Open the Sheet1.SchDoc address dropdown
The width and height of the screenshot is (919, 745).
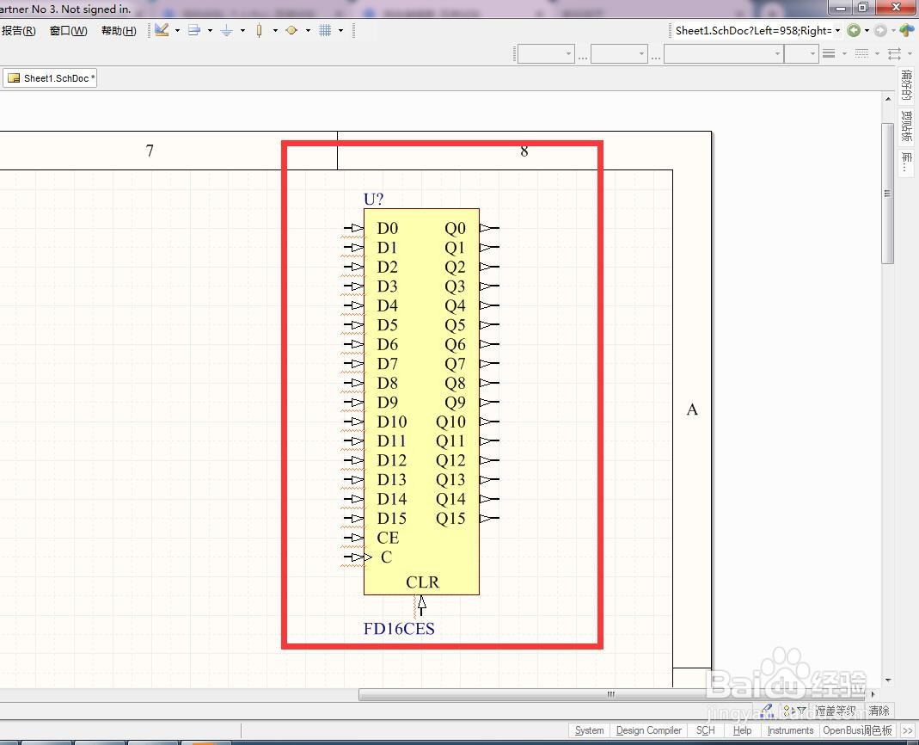click(837, 30)
